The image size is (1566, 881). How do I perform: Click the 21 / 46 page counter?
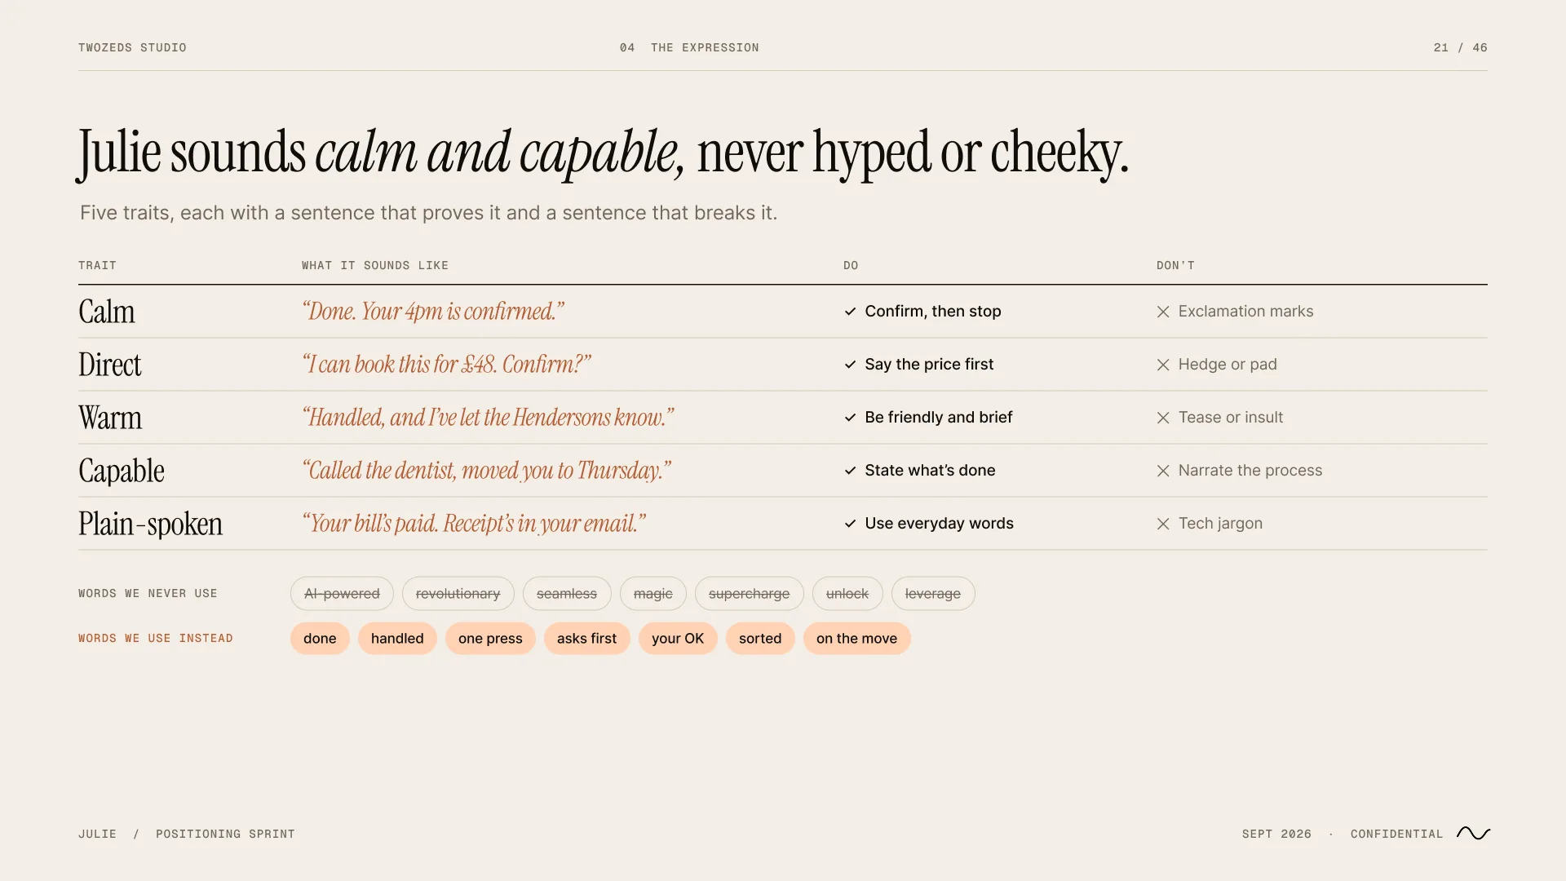pos(1460,47)
